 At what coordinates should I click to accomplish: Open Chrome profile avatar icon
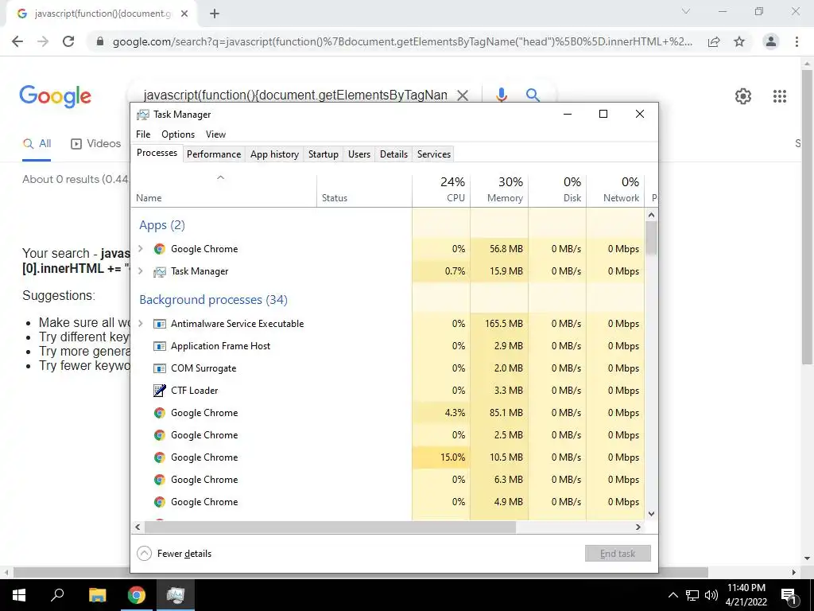click(771, 41)
